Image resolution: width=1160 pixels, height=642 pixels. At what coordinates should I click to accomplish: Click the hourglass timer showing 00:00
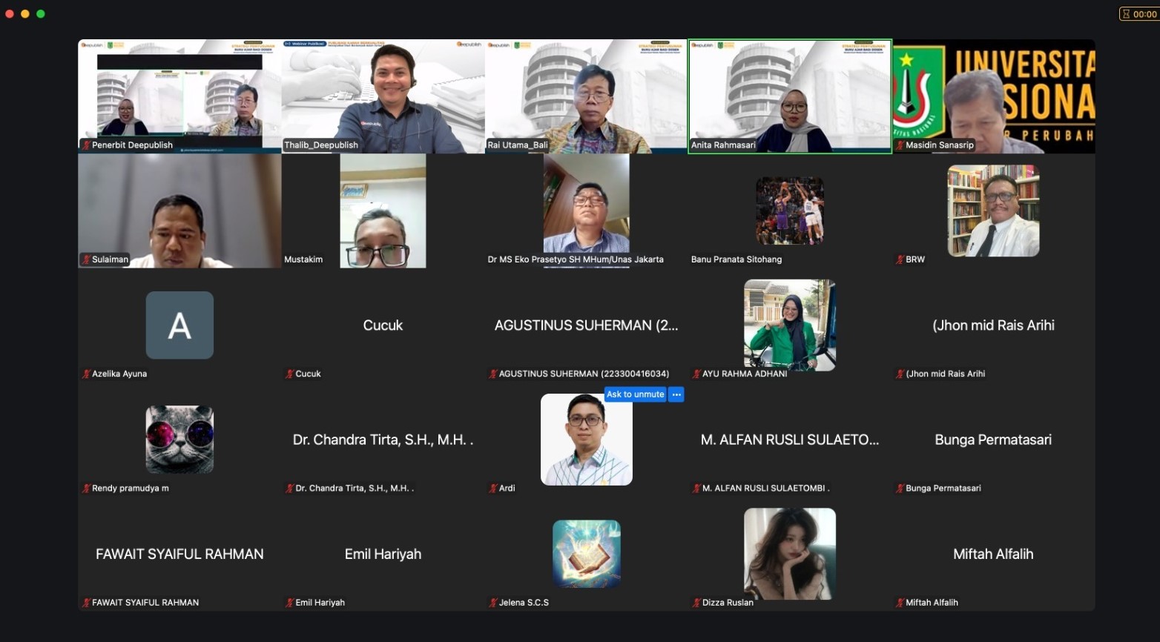(x=1139, y=13)
